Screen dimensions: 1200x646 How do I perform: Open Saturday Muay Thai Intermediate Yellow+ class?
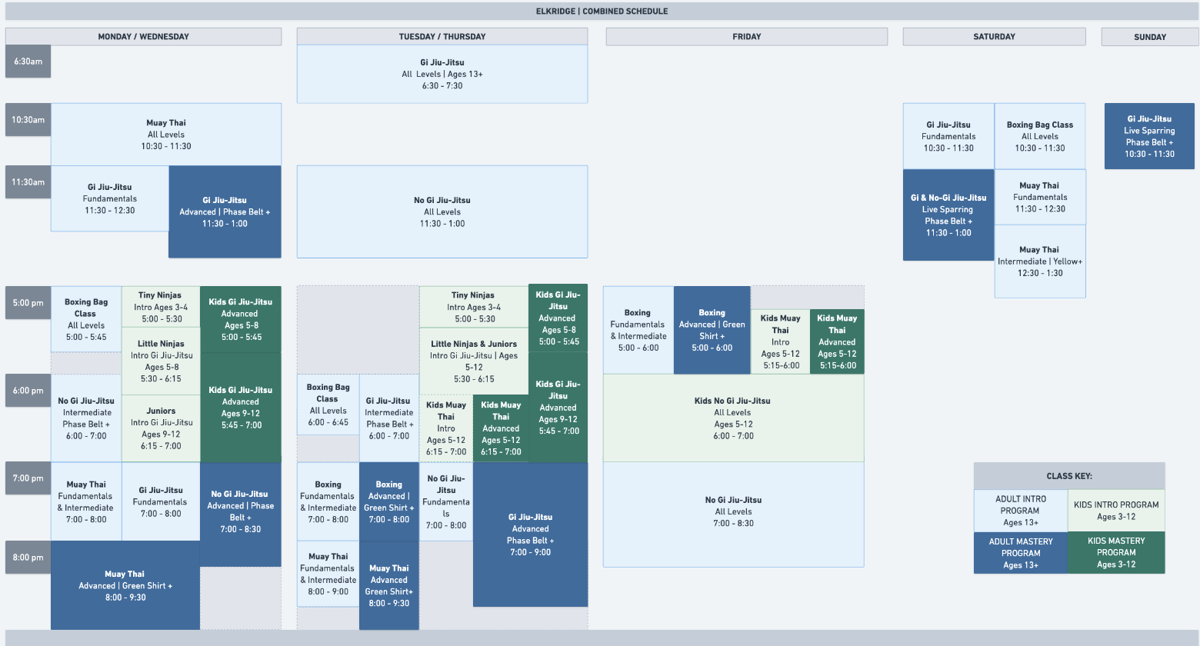click(1039, 261)
